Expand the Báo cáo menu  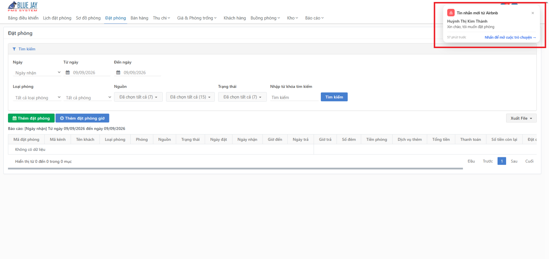point(314,18)
